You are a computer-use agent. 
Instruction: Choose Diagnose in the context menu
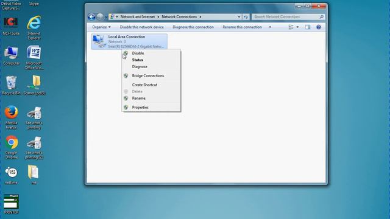(x=151, y=66)
